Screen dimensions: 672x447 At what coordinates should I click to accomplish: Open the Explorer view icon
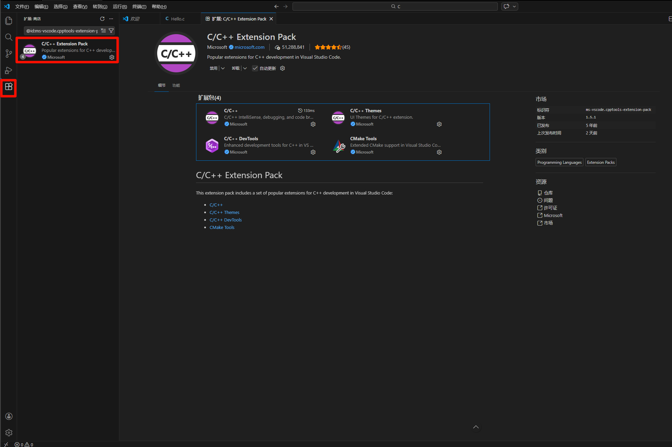[9, 21]
